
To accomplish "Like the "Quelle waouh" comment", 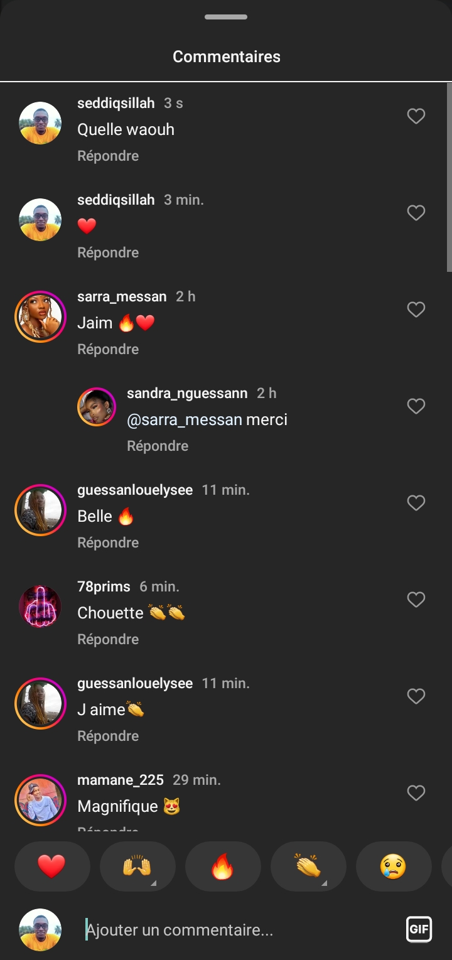I will pyautogui.click(x=416, y=116).
